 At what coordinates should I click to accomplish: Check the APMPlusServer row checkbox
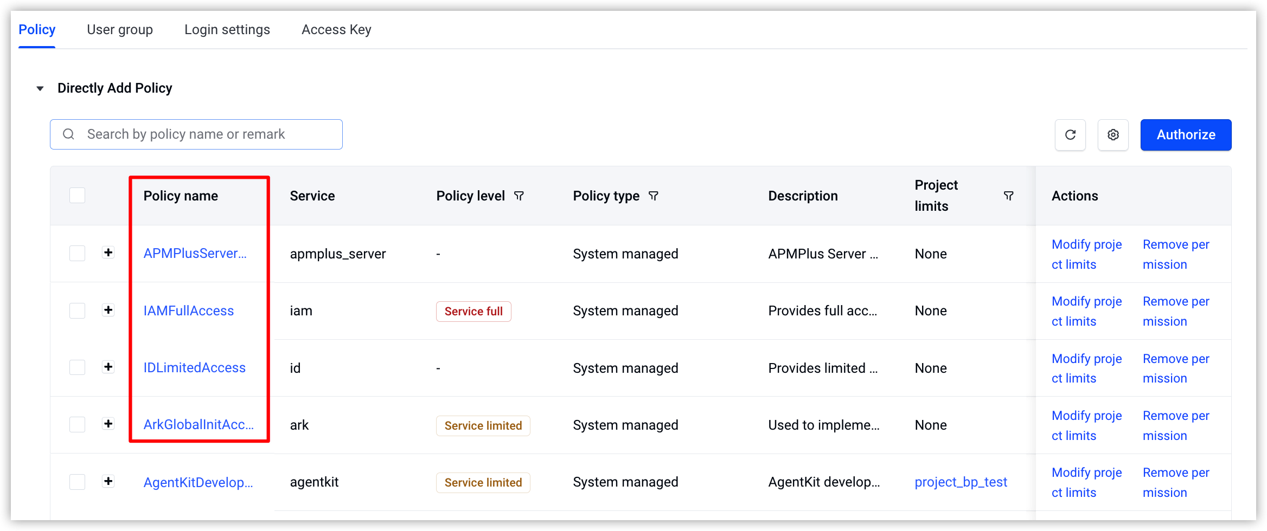coord(78,253)
